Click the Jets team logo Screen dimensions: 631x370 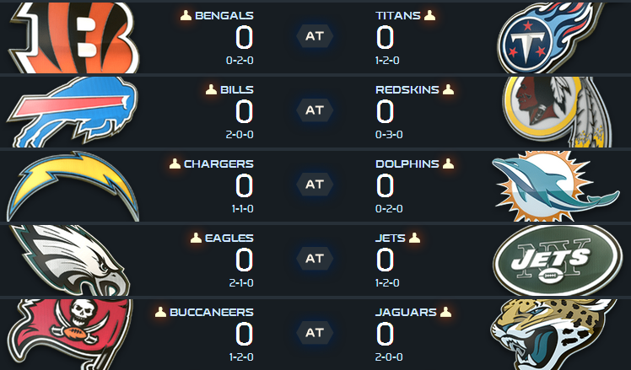[553, 258]
